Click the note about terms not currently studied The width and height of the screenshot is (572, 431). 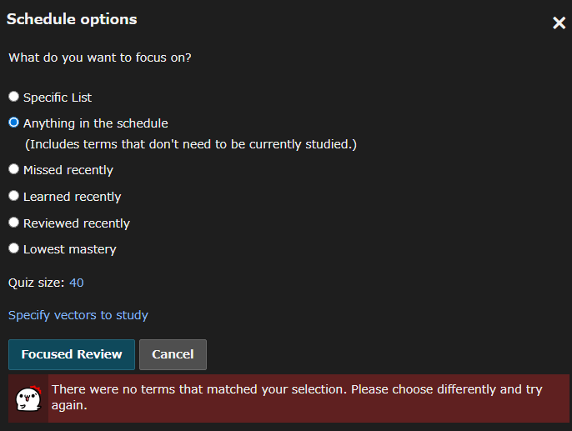pyautogui.click(x=191, y=144)
